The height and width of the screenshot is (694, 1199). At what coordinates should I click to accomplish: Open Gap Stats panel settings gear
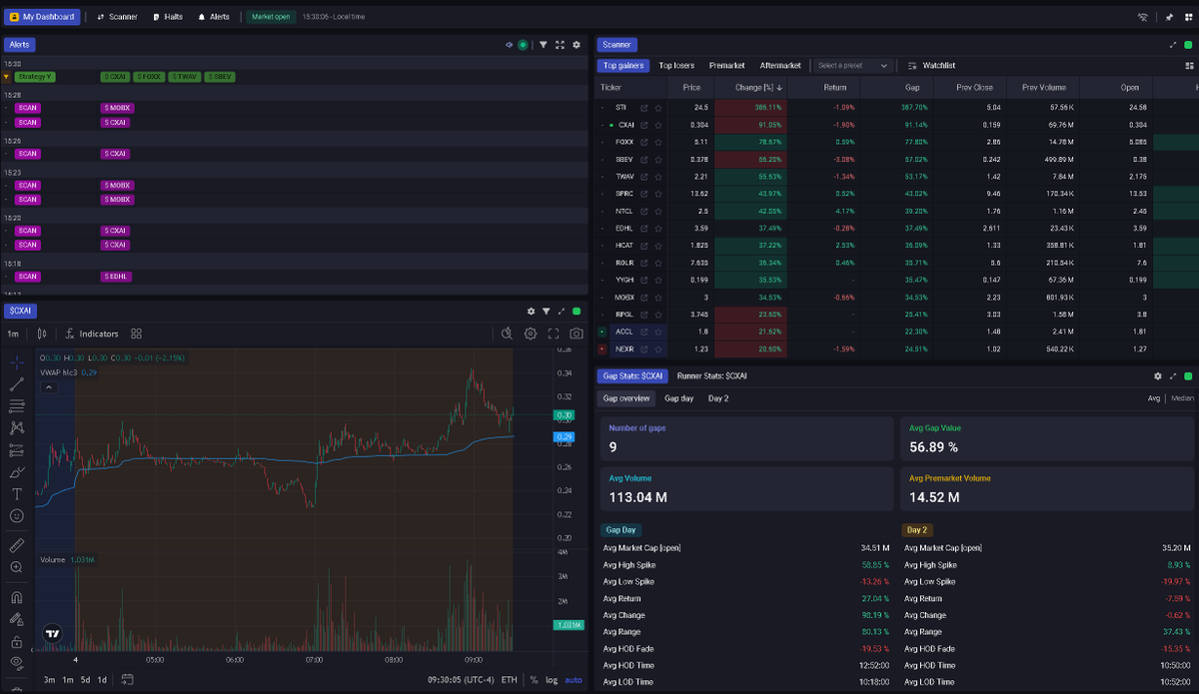pyautogui.click(x=1158, y=376)
